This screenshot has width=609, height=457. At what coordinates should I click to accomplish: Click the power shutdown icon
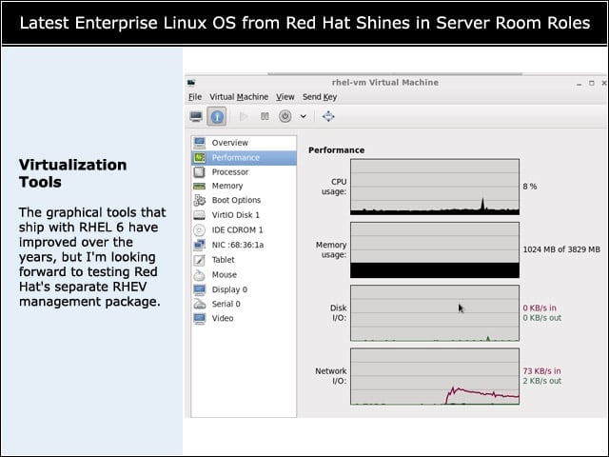pos(285,116)
